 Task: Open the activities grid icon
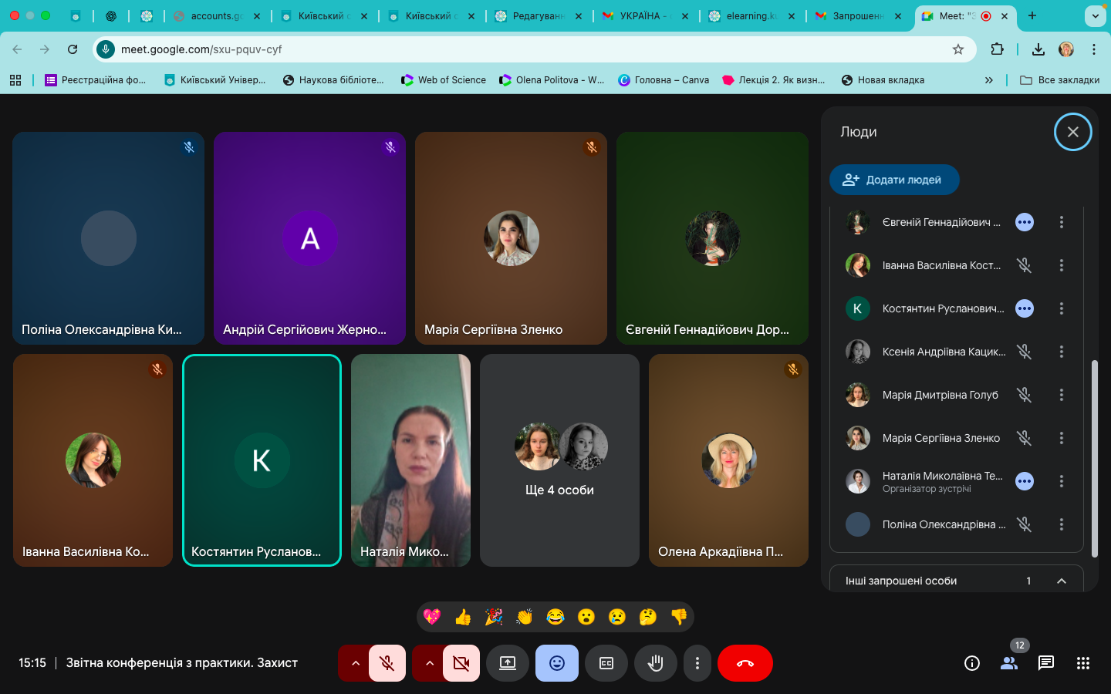click(x=1083, y=663)
